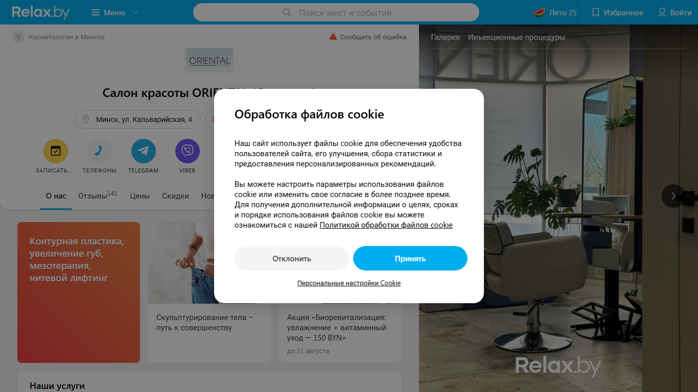
Task: Switch to the Цены tab
Action: point(139,195)
